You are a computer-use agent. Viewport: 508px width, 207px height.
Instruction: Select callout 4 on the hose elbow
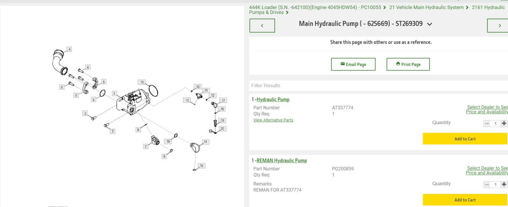click(70, 49)
